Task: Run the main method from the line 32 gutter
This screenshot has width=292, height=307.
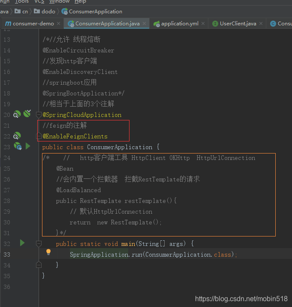Action: [x=22, y=243]
